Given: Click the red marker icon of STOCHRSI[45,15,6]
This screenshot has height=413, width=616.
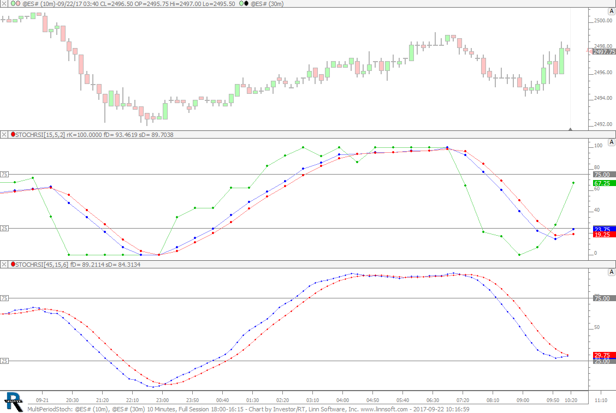Looking at the screenshot, I should click(13, 264).
